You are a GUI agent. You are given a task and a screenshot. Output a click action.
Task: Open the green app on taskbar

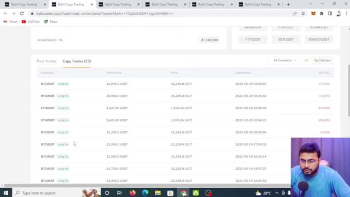[x=196, y=193]
